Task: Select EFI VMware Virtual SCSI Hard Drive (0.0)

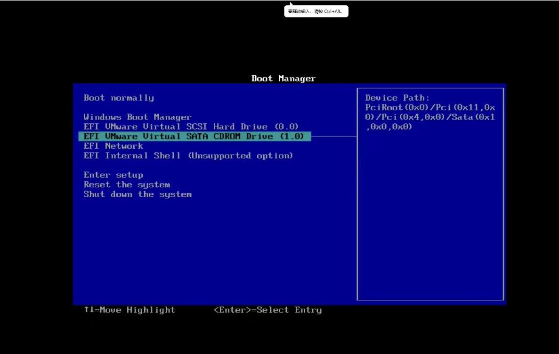Action: [191, 127]
